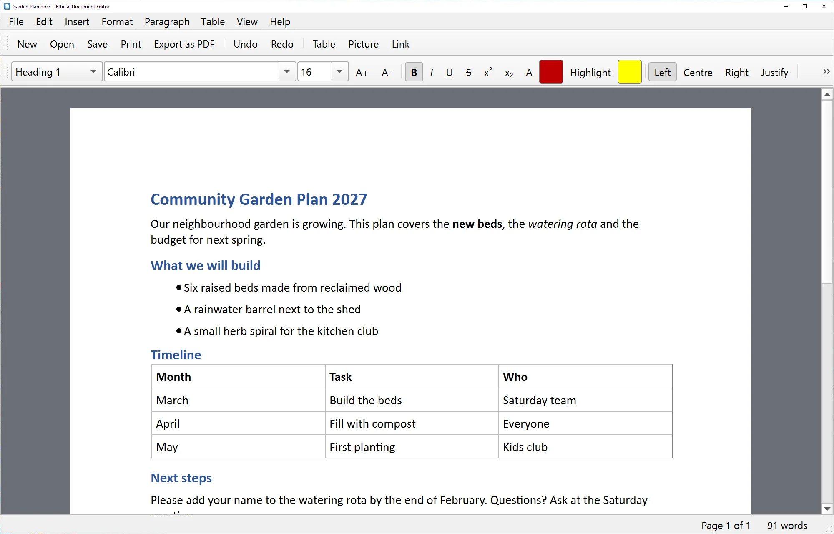Expand hidden toolbar items chevron
The image size is (834, 534).
point(826,72)
